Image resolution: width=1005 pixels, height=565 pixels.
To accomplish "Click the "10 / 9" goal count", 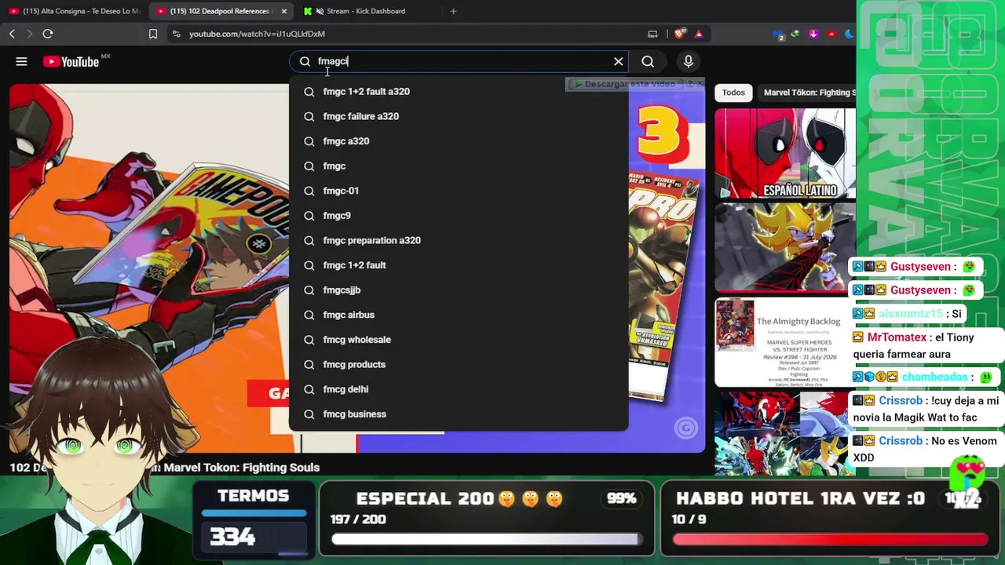I will pos(689,519).
